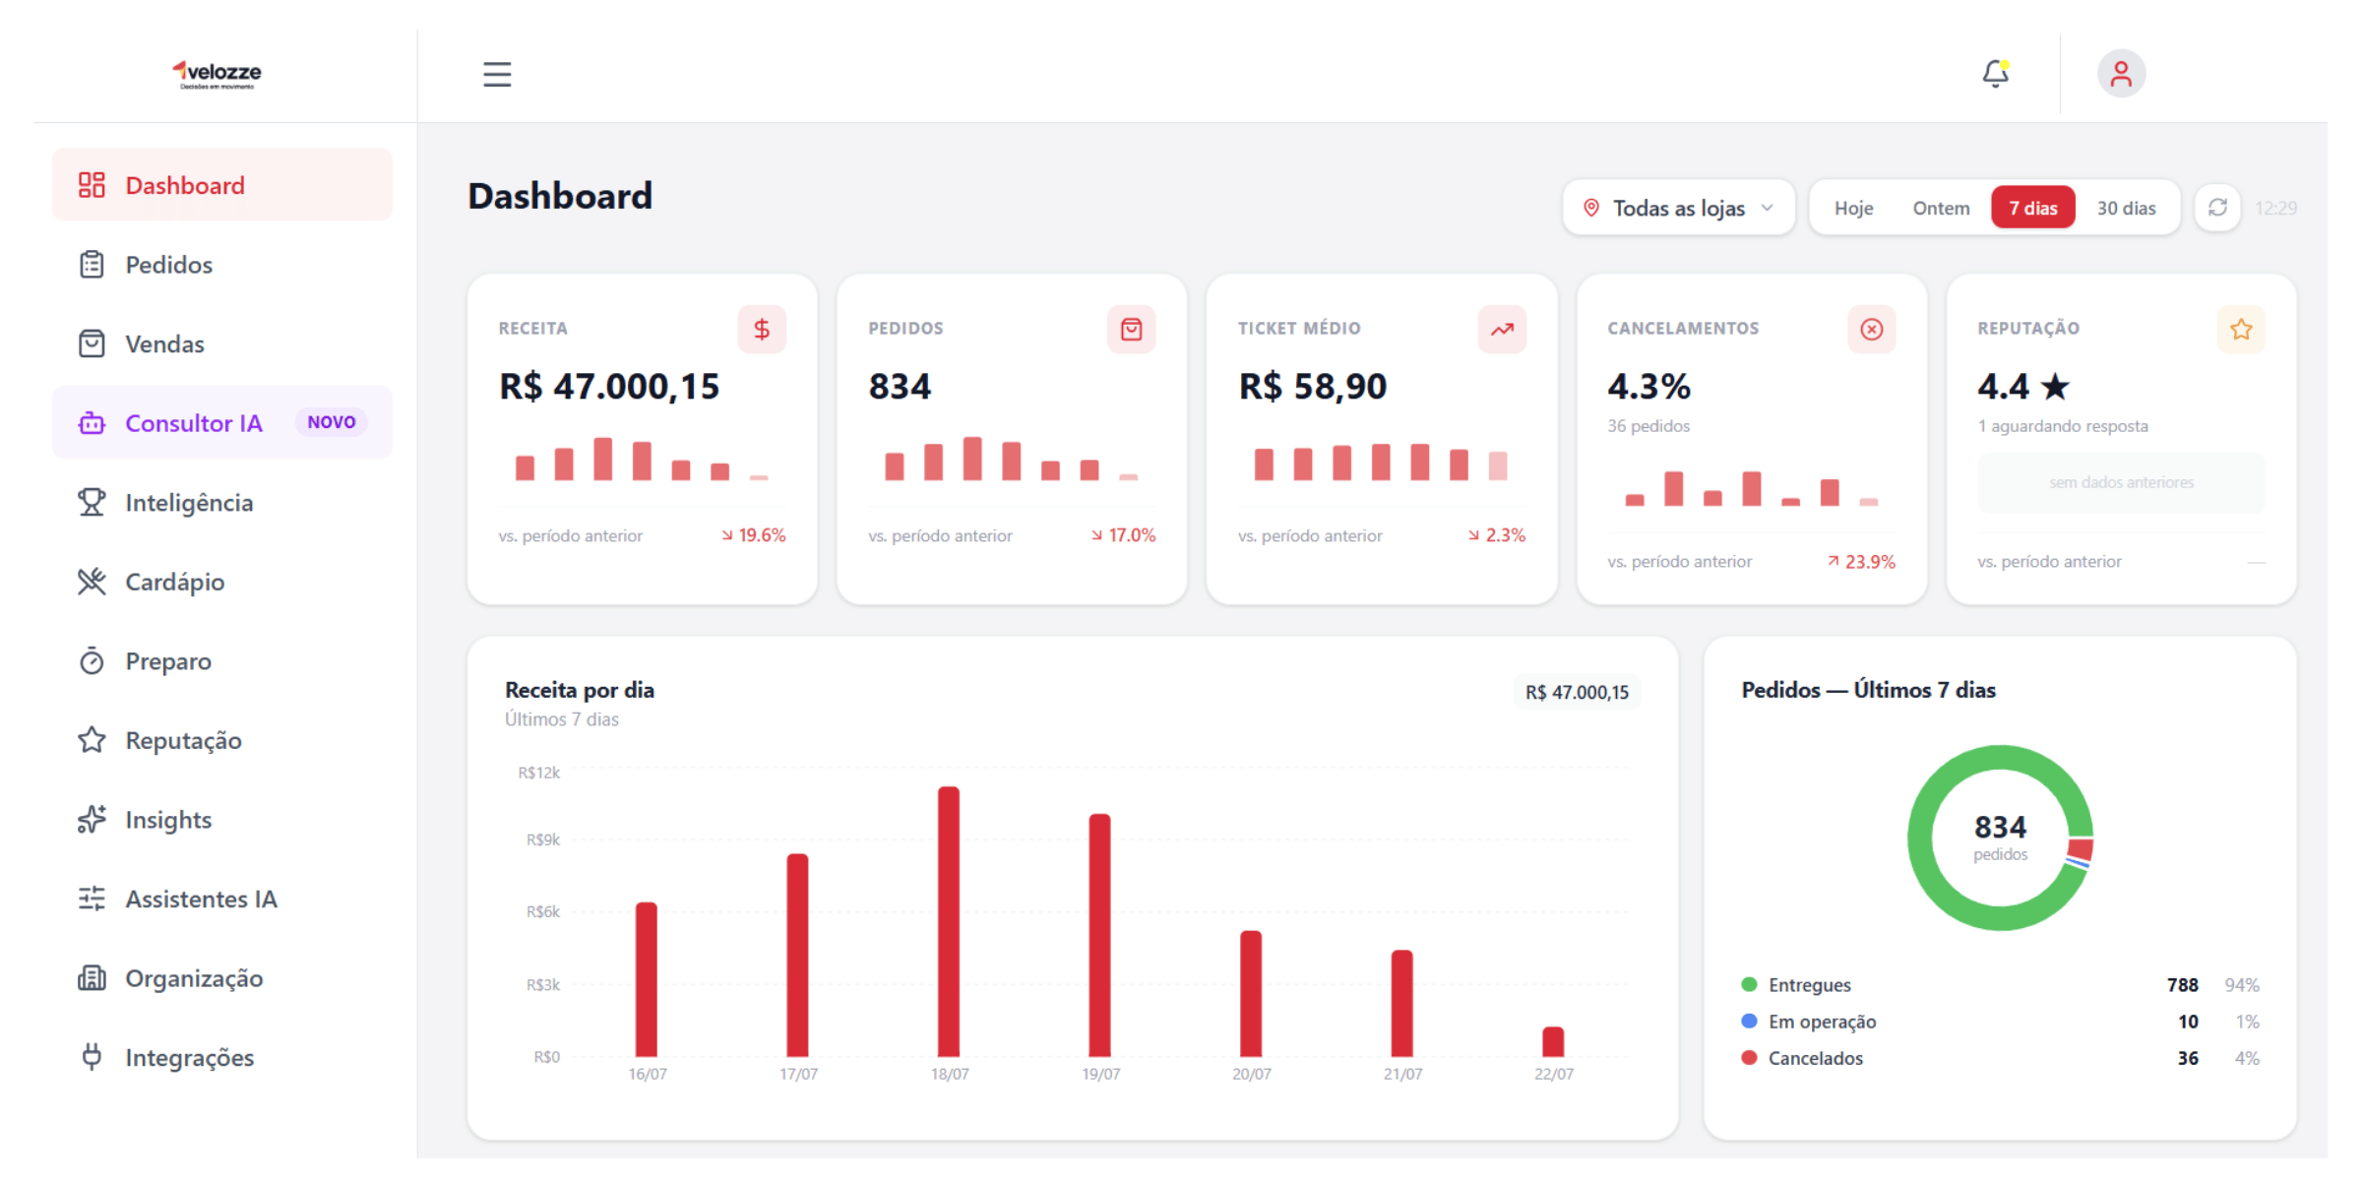The image size is (2362, 1181).
Task: Click the 16/07 revenue bar
Action: click(647, 979)
